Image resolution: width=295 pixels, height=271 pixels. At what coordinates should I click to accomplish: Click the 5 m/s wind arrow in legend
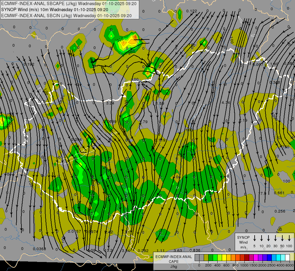coord(254,238)
